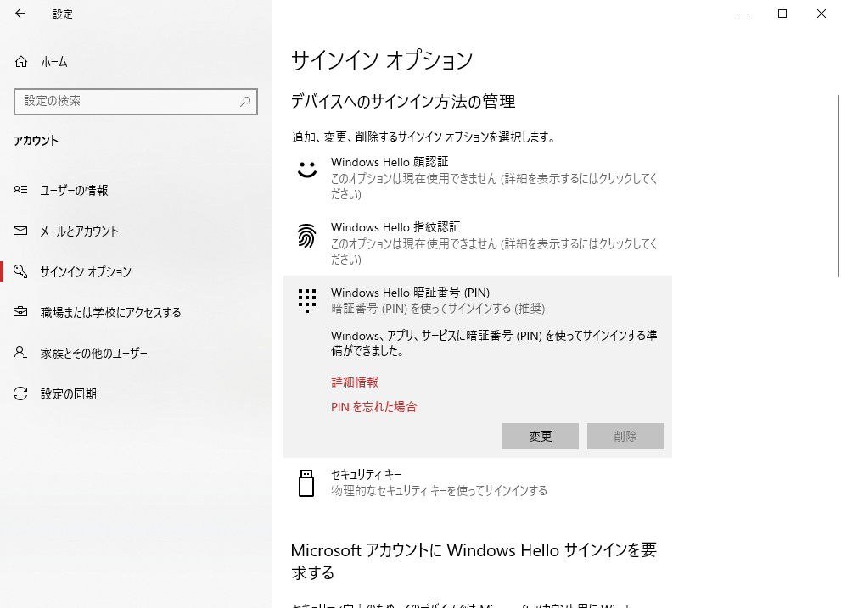Click the person-plus icon for 家族とその他のユーザー

pyautogui.click(x=20, y=352)
